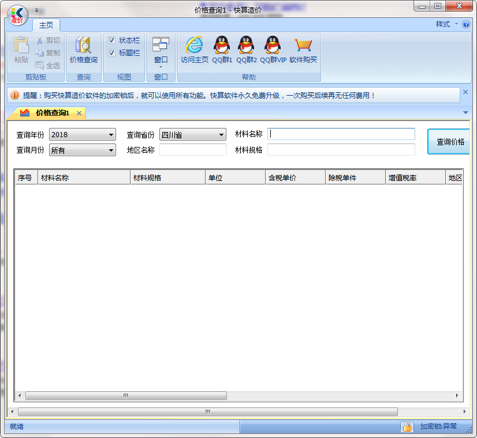Open QQ群1 penguin icon
The image size is (477, 438).
(222, 44)
